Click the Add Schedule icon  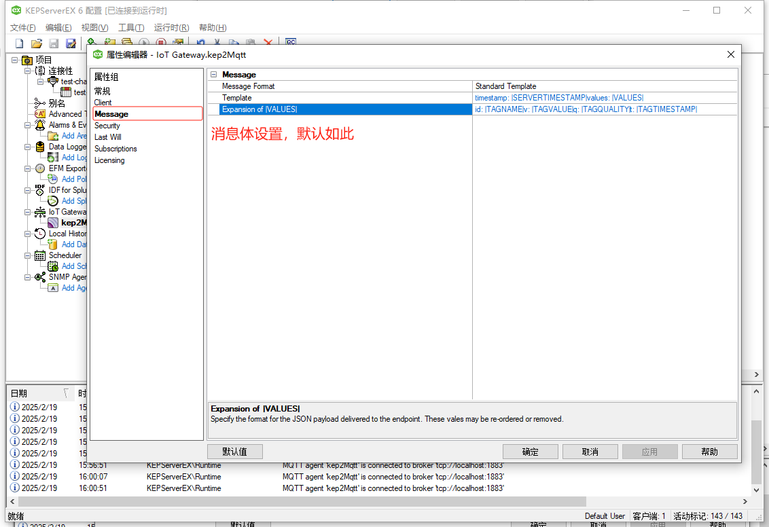pyautogui.click(x=53, y=266)
